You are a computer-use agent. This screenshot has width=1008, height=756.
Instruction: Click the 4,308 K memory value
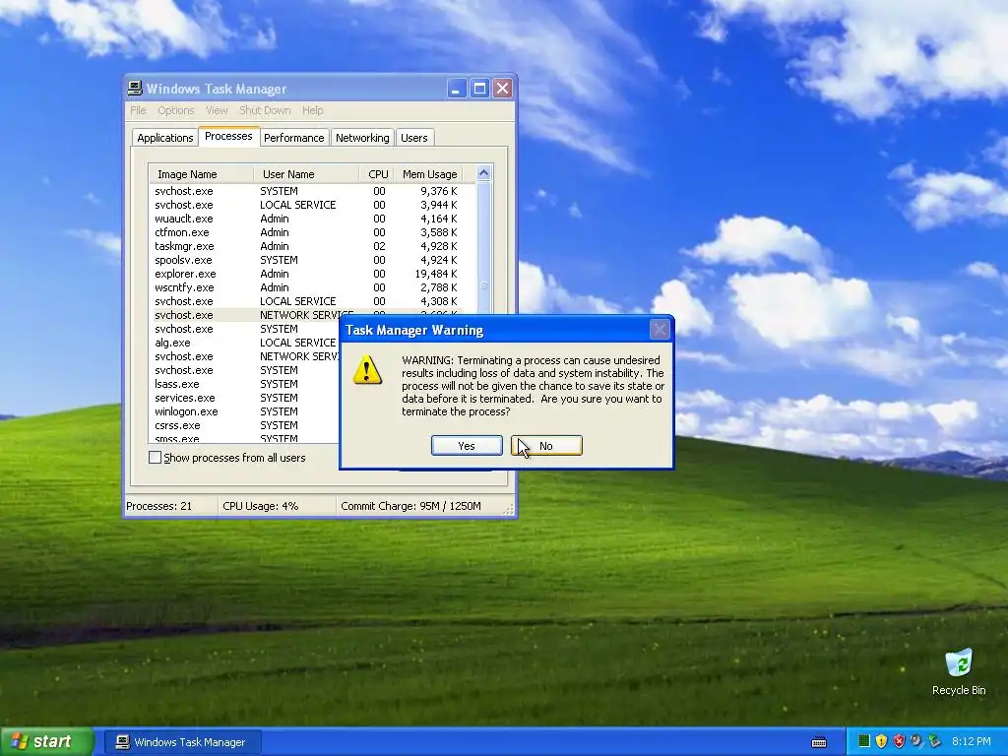(x=438, y=301)
